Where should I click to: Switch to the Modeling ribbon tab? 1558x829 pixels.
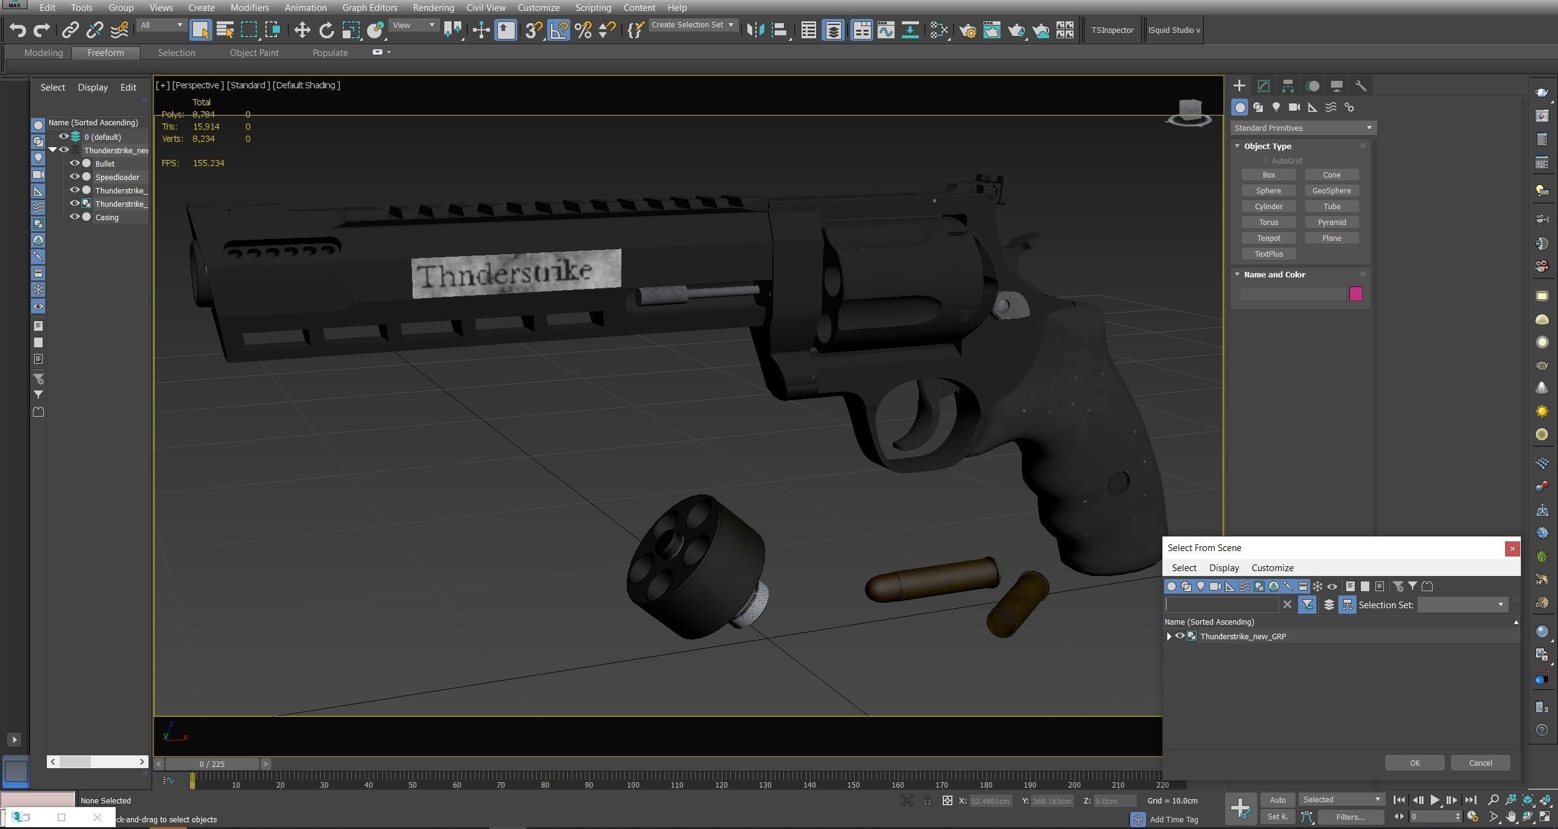[x=43, y=53]
